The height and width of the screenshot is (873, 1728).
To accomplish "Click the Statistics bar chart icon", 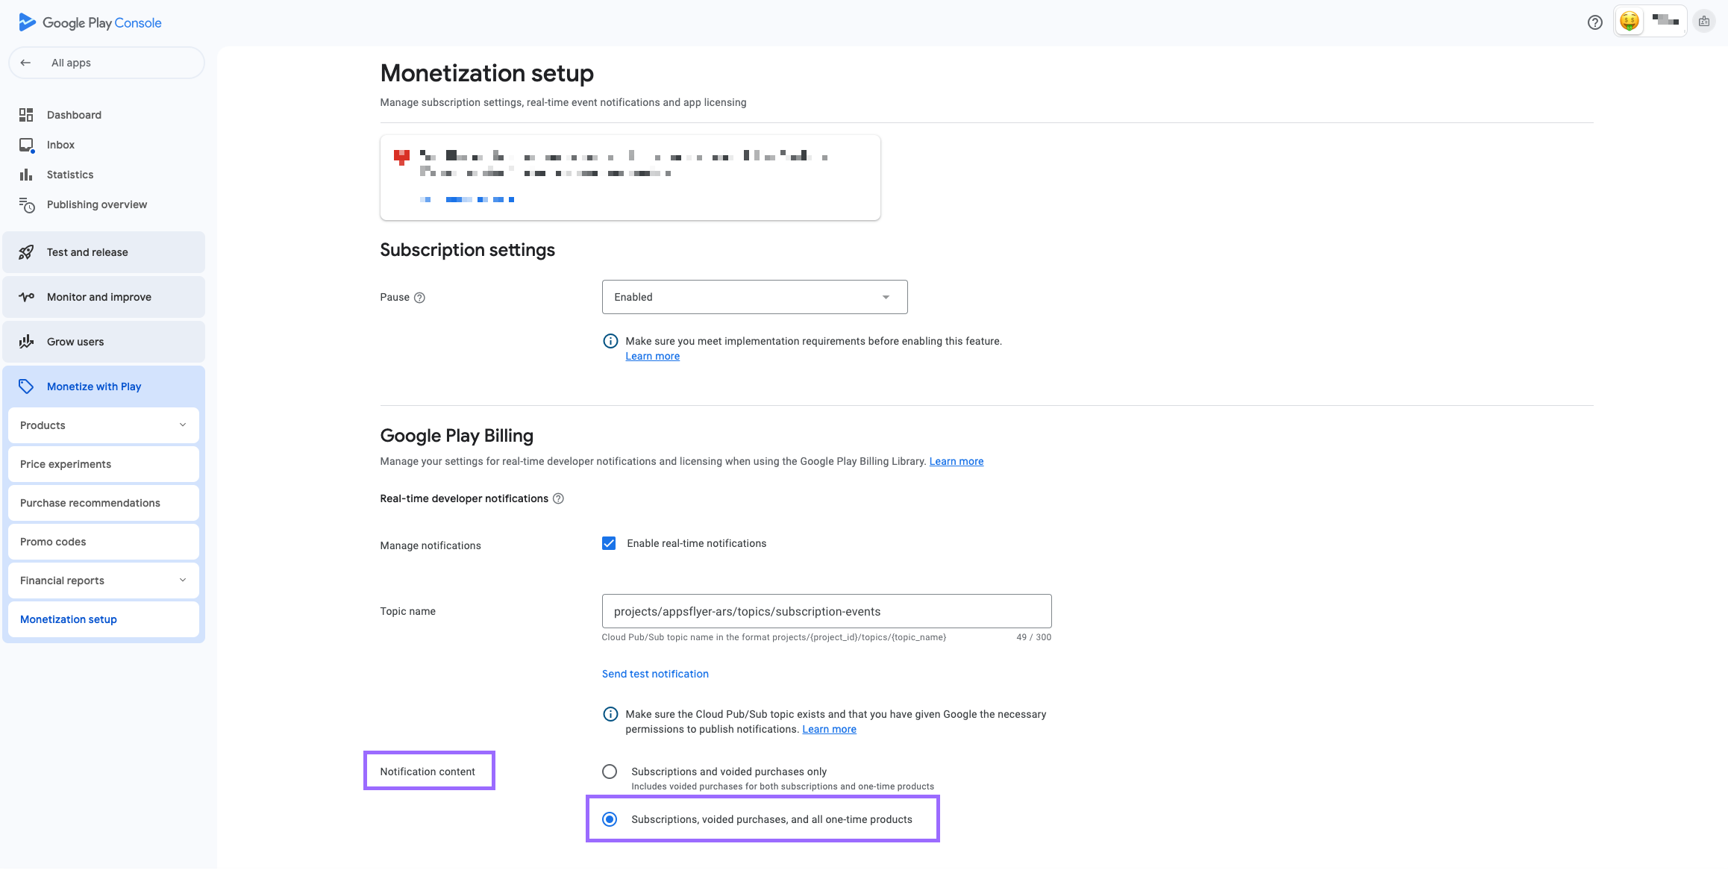I will pos(26,175).
